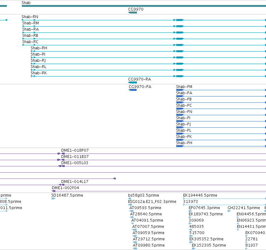The height and width of the screenshot is (250, 266).
Task: Select the AT29712.5prime EST label
Action: [149, 239]
